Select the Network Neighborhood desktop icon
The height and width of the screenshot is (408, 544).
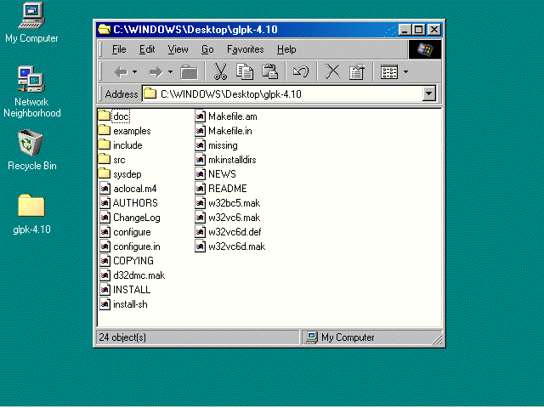click(31, 79)
